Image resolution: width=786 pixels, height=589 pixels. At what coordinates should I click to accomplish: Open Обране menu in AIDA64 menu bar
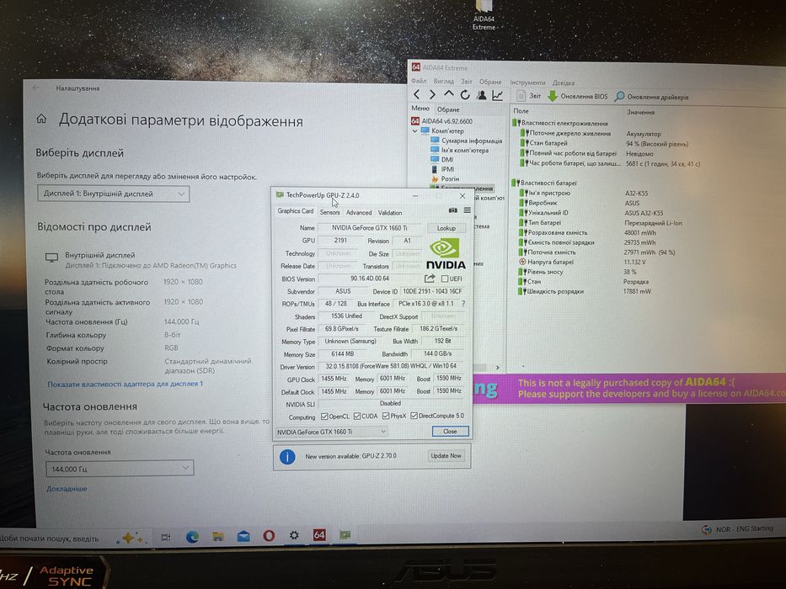click(x=489, y=82)
